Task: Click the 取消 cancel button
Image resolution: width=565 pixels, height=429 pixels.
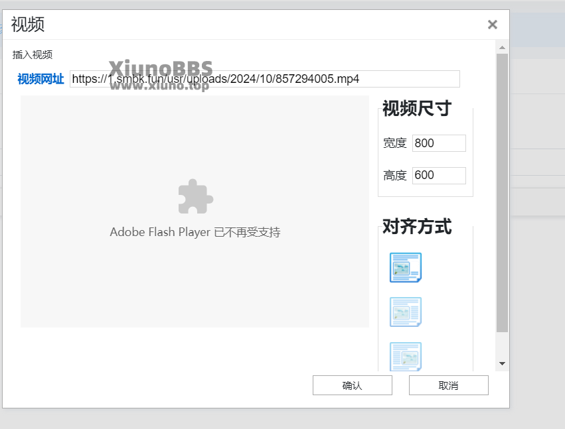Action: tap(448, 385)
